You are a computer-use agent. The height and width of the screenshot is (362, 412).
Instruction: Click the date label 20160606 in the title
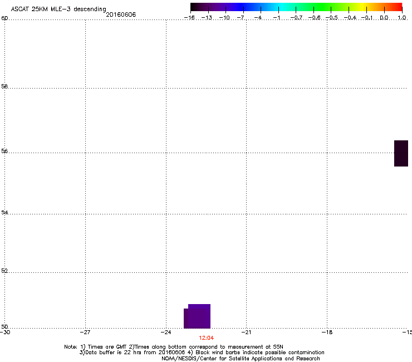click(121, 14)
